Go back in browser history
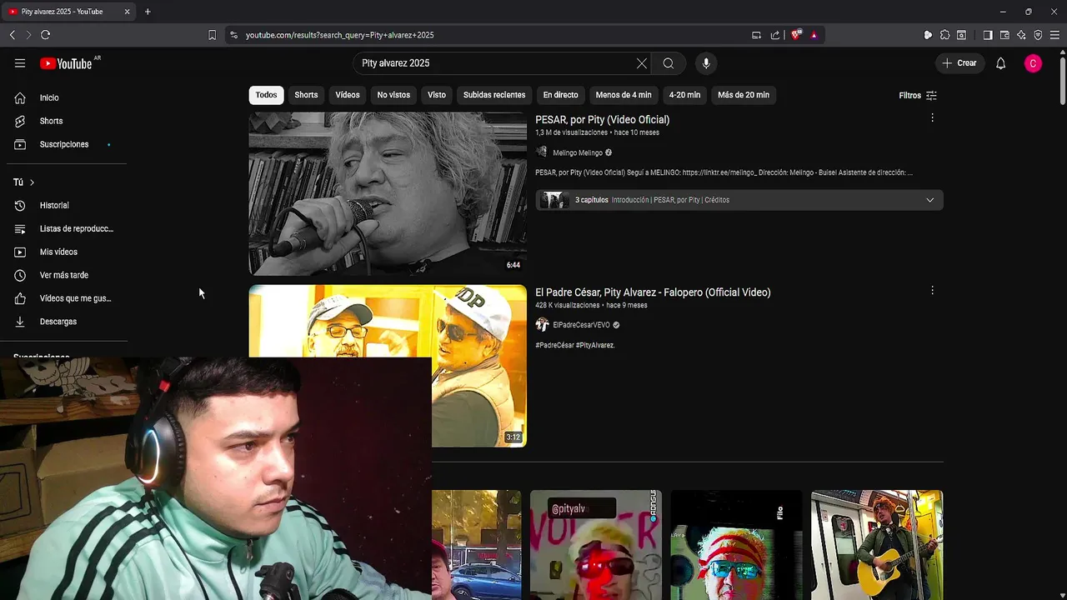The width and height of the screenshot is (1067, 600). [12, 35]
